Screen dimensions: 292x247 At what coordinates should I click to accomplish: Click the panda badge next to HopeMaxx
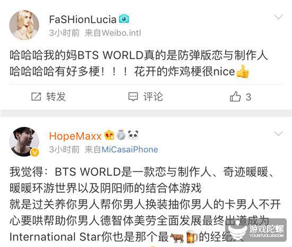[x=133, y=135]
